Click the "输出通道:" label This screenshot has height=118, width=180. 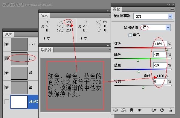[x=132, y=28]
